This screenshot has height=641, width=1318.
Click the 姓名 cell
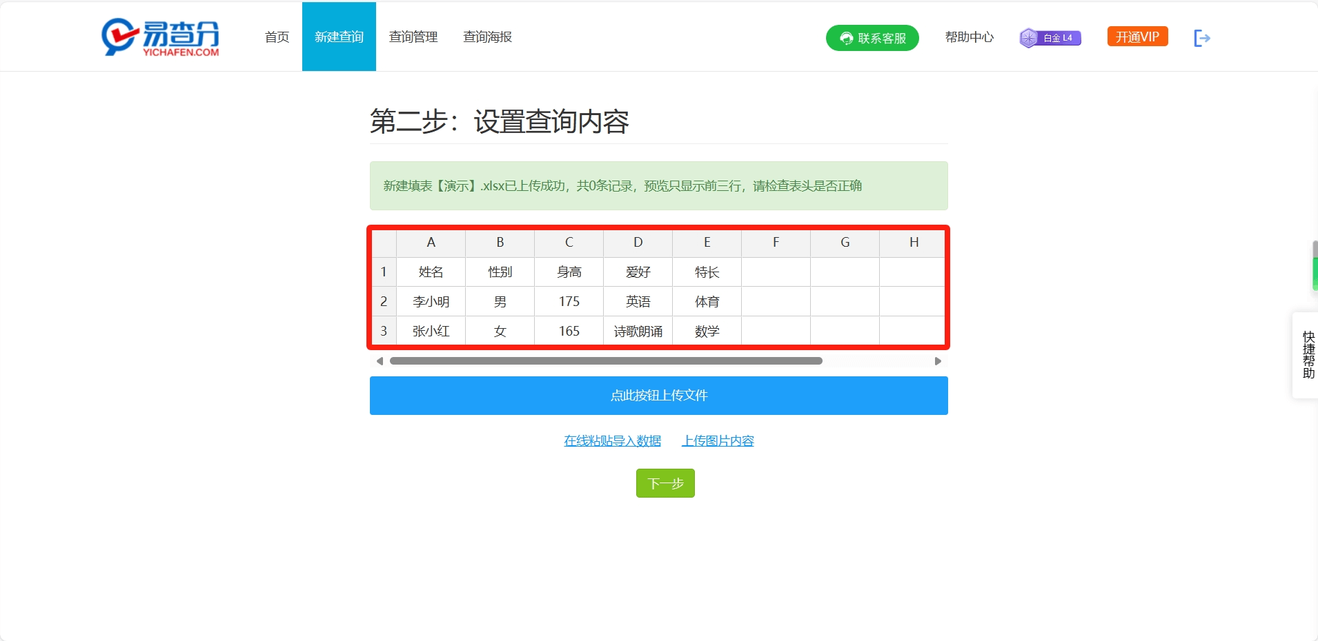point(431,272)
